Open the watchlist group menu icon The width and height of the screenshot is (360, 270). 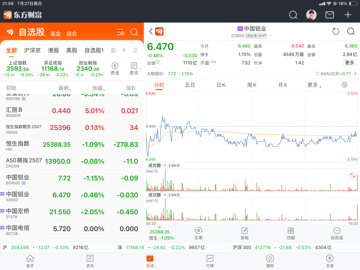pos(135,50)
